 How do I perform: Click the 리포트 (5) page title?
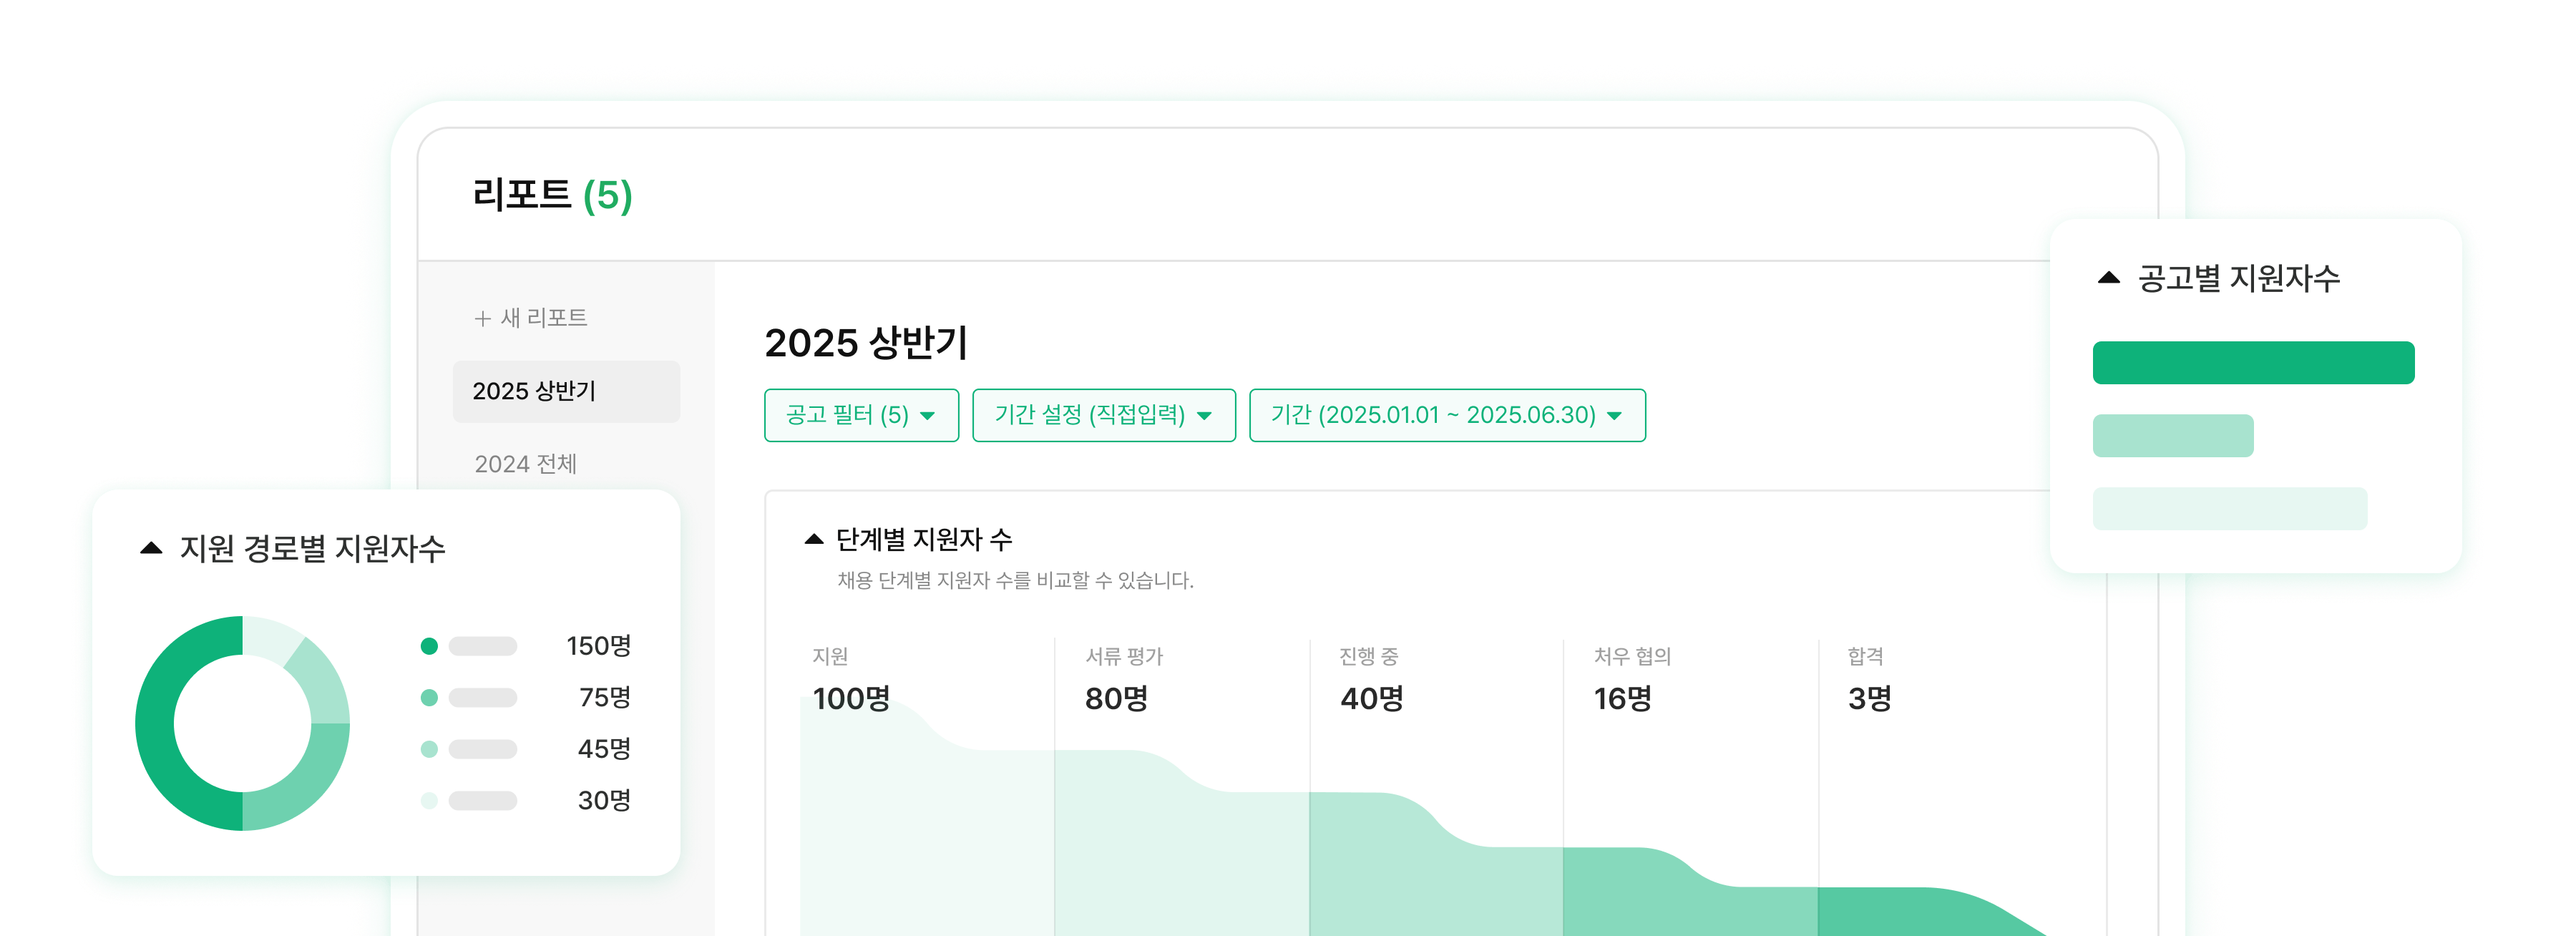pos(552,195)
